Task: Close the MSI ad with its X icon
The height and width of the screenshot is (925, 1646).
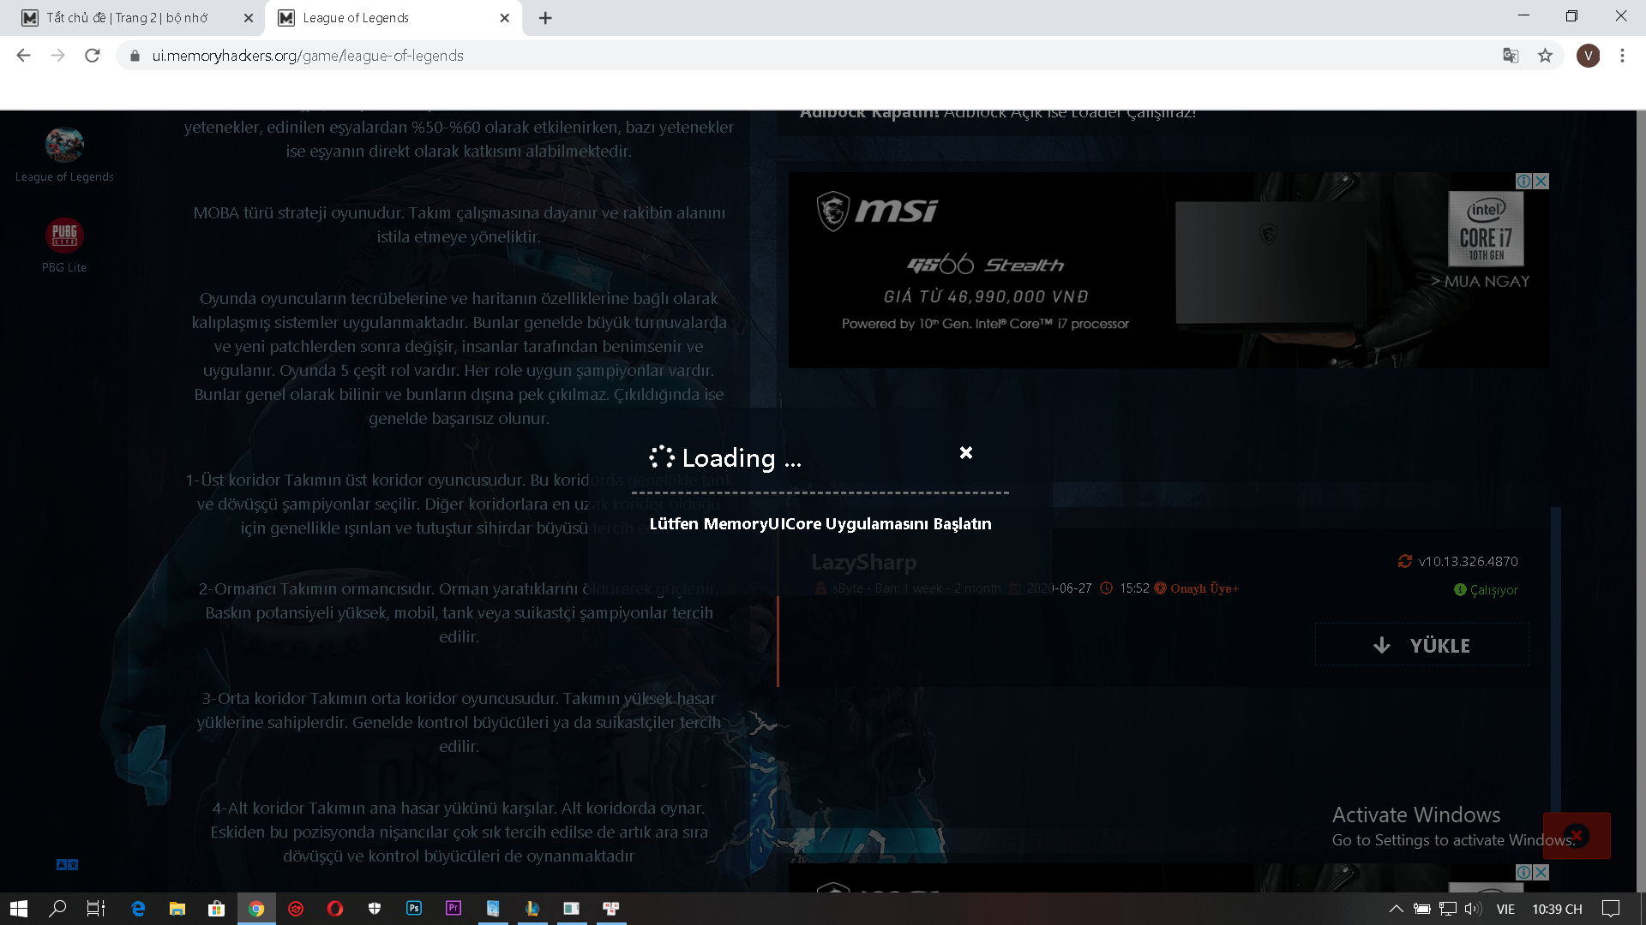Action: pos(1541,181)
